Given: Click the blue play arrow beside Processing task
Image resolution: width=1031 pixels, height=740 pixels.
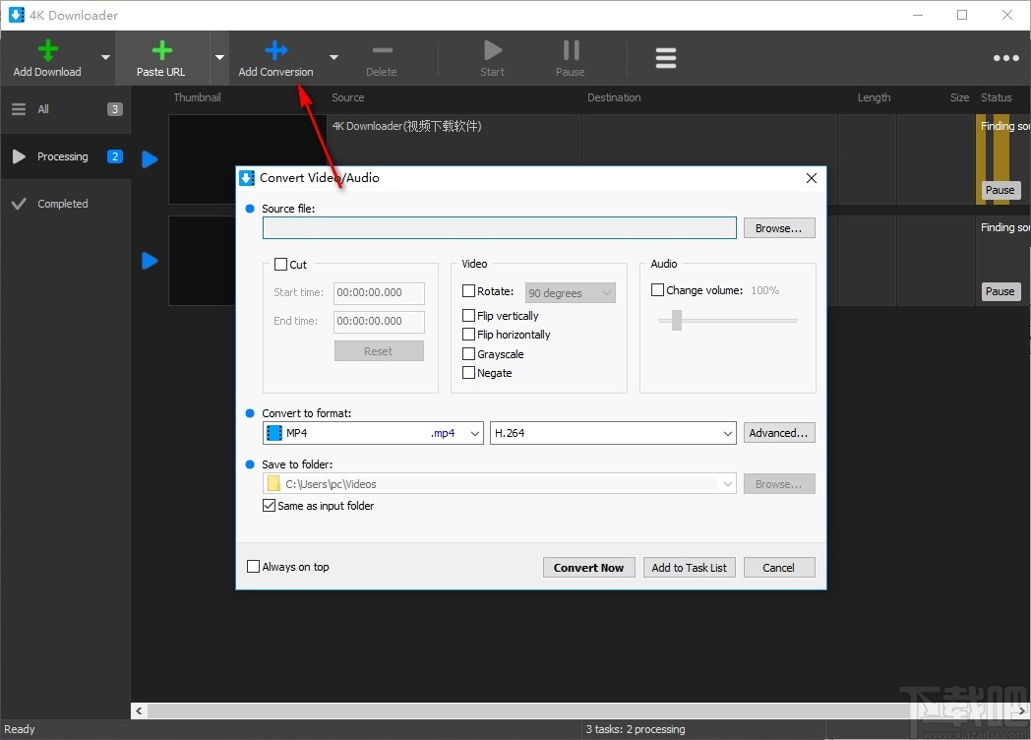Looking at the screenshot, I should [149, 157].
